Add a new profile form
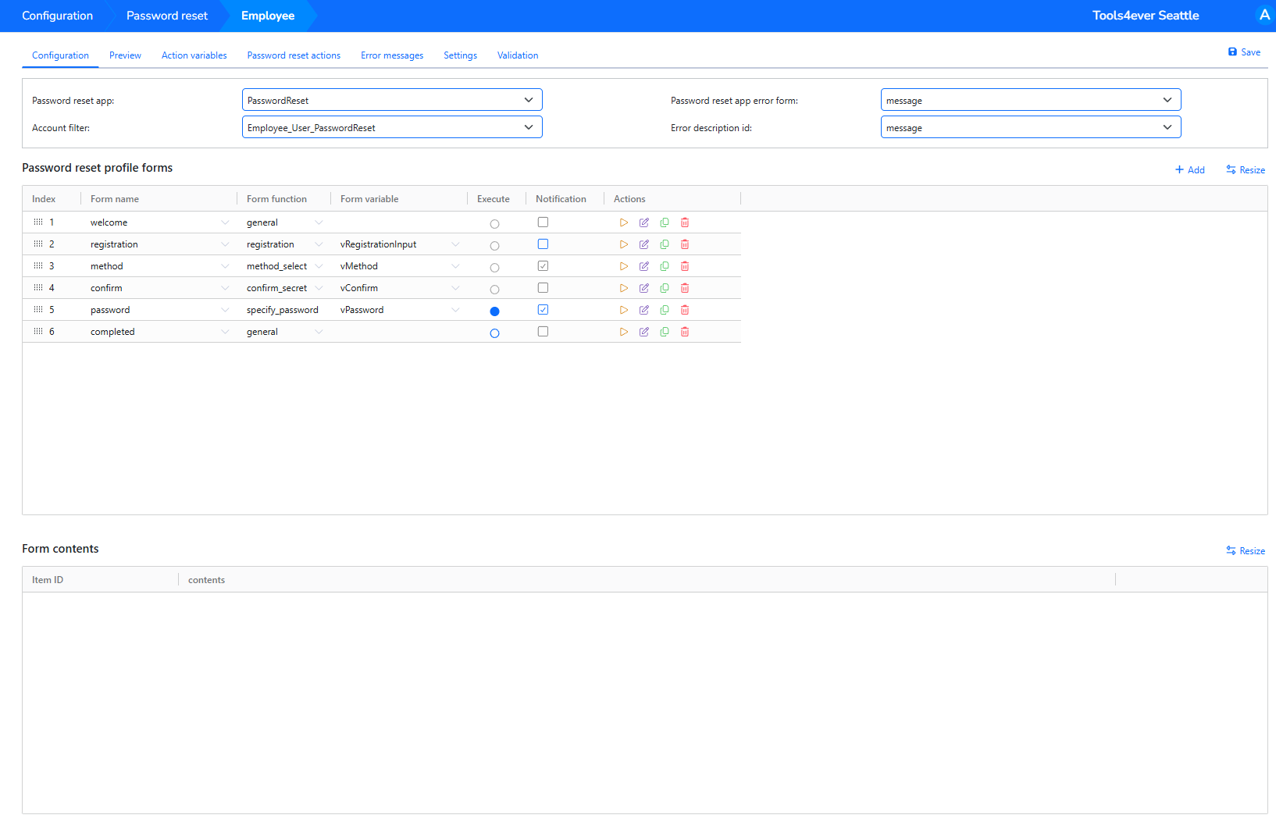The width and height of the screenshot is (1276, 822). point(1189,170)
